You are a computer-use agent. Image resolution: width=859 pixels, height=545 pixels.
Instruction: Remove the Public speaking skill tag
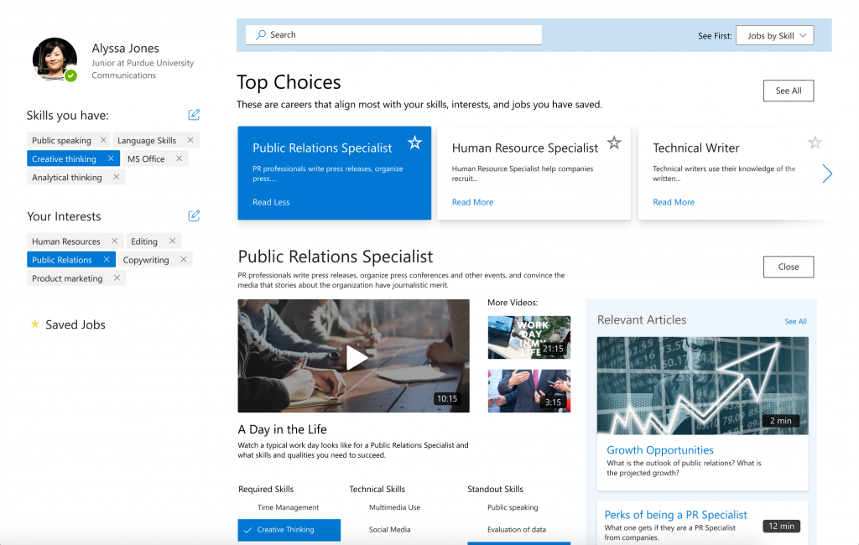(x=103, y=140)
